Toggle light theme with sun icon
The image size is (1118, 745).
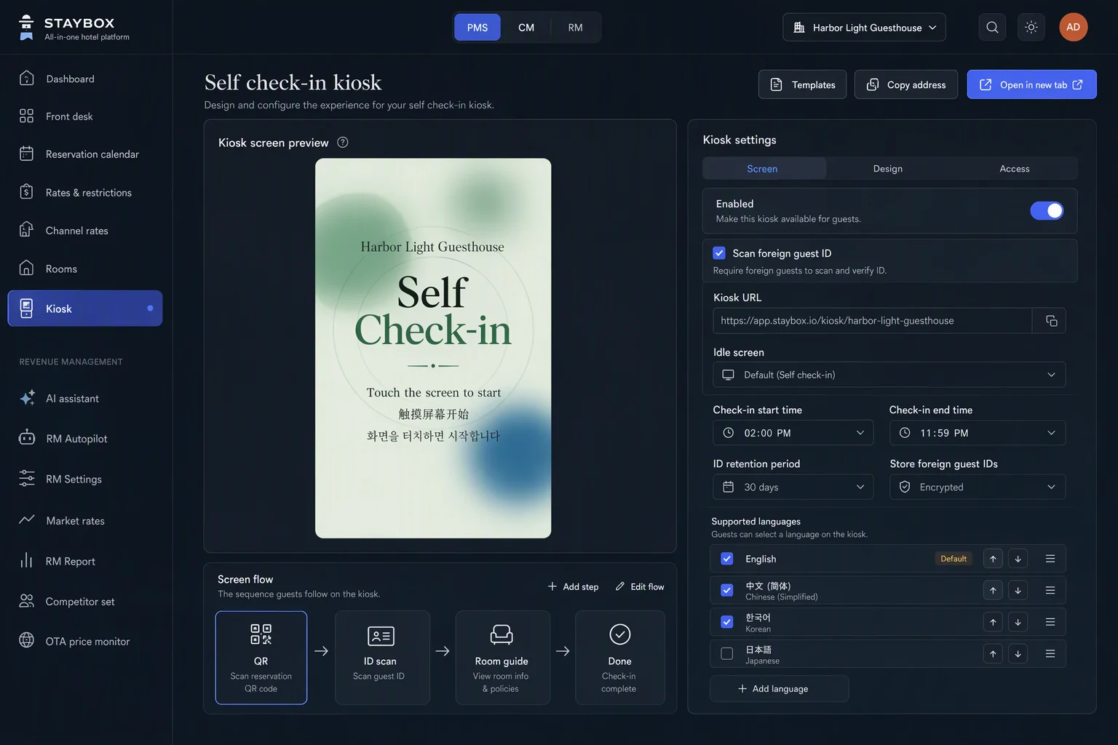pyautogui.click(x=1031, y=27)
